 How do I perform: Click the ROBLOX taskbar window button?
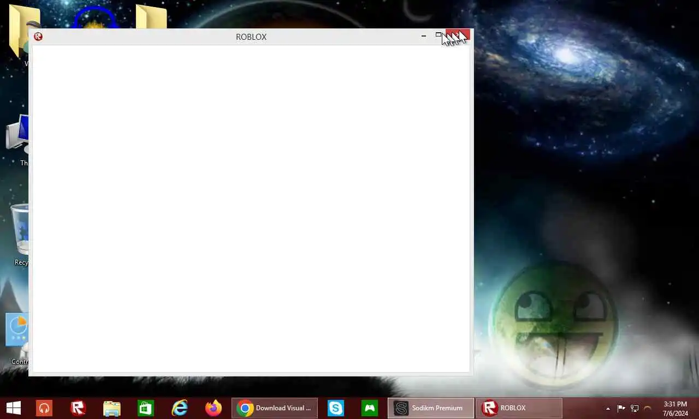click(519, 408)
